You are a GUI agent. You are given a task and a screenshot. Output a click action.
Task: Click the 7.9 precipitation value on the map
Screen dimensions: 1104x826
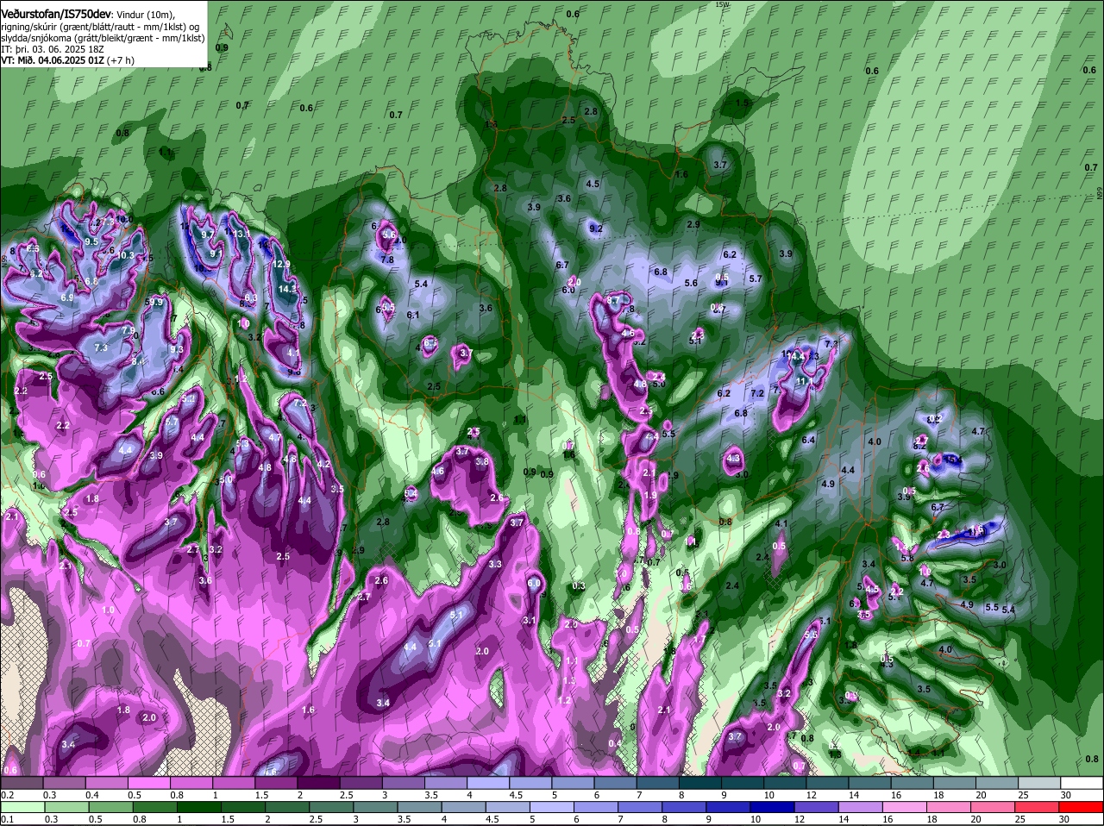click(x=128, y=331)
